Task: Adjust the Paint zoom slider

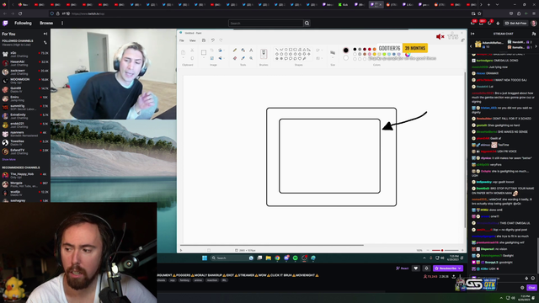Action: (x=442, y=251)
